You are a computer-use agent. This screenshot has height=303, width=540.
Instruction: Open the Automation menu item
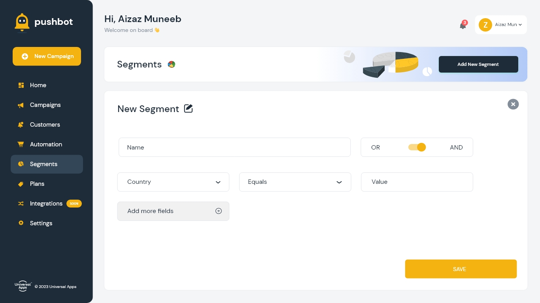[x=47, y=144]
